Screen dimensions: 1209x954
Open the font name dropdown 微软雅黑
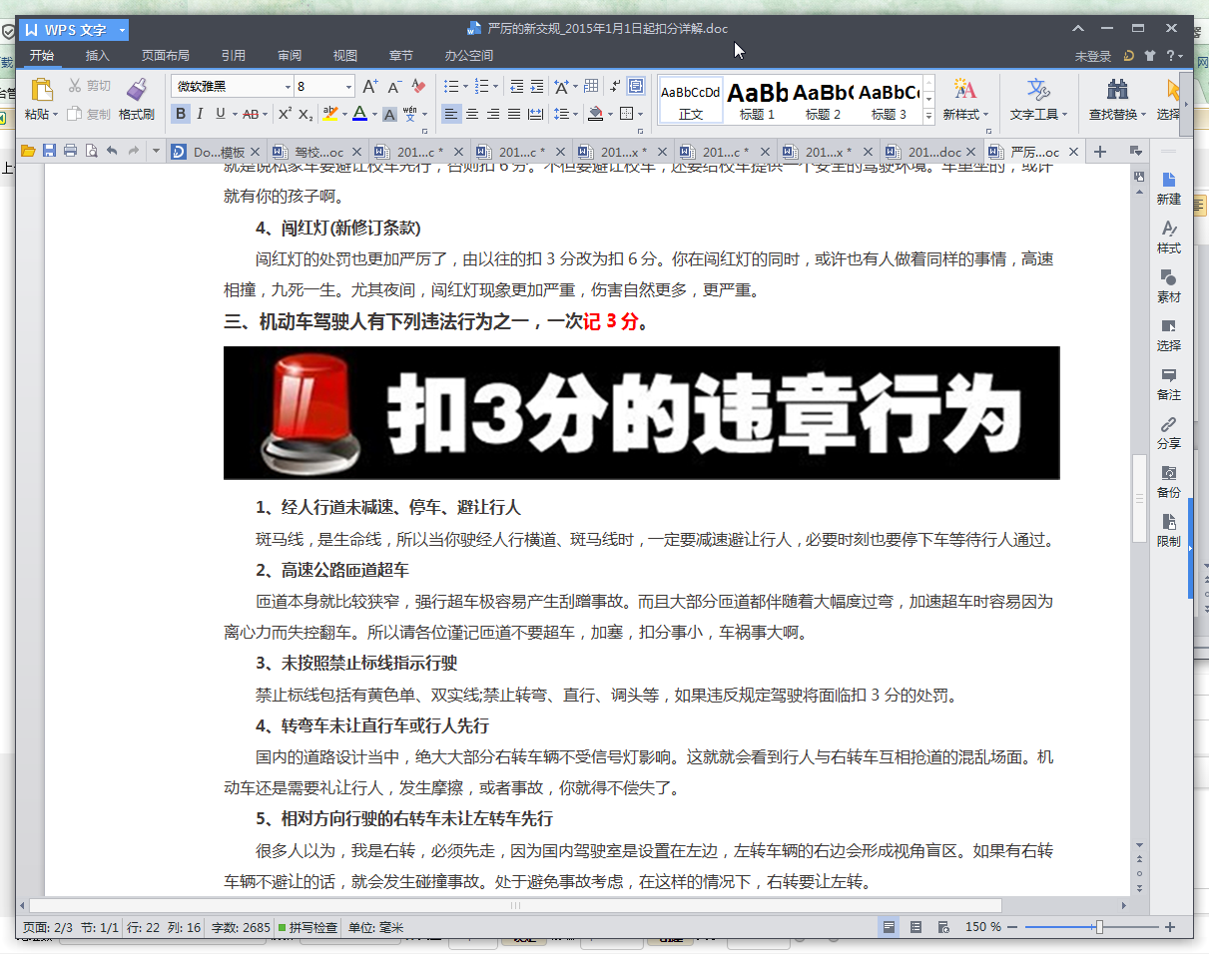(288, 87)
